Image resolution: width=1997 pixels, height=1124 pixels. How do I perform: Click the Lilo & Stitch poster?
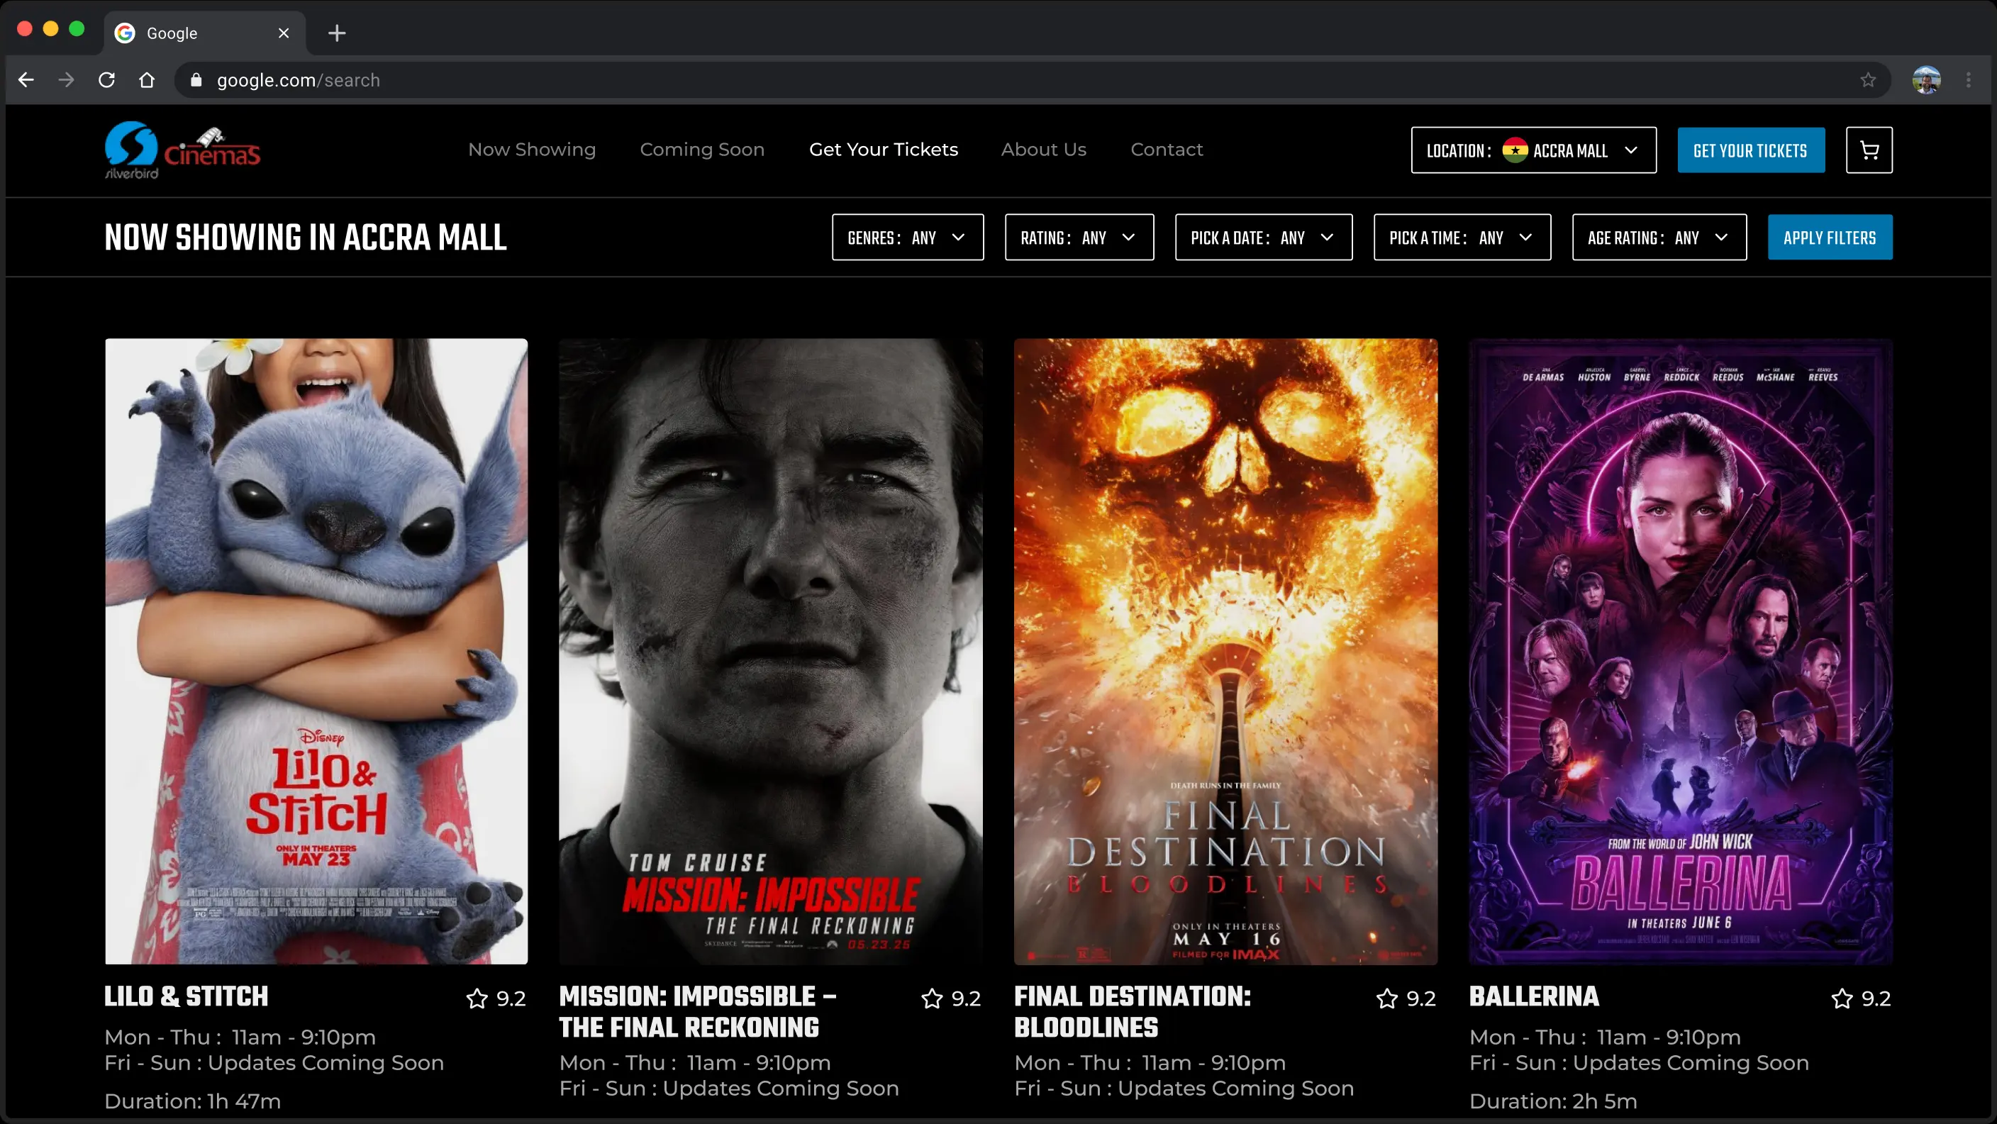click(316, 651)
